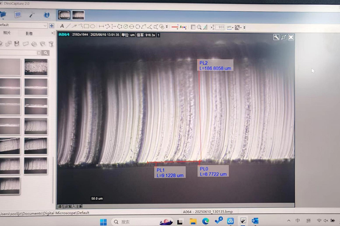Click the save floppy disk icon

17,44
